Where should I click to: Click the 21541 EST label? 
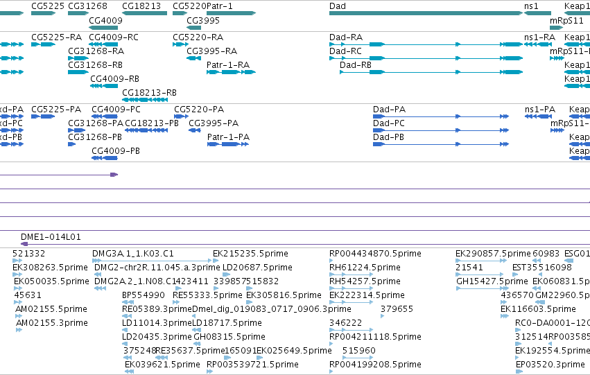tap(469, 268)
